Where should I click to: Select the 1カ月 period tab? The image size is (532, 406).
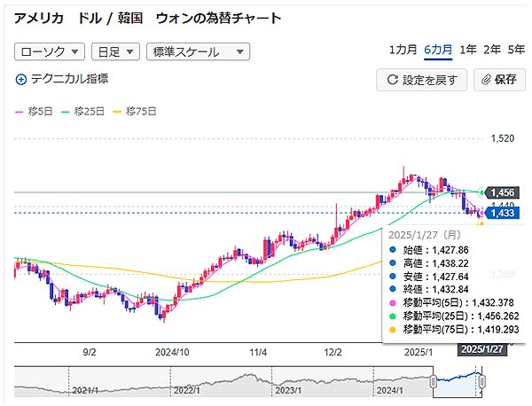pos(403,51)
